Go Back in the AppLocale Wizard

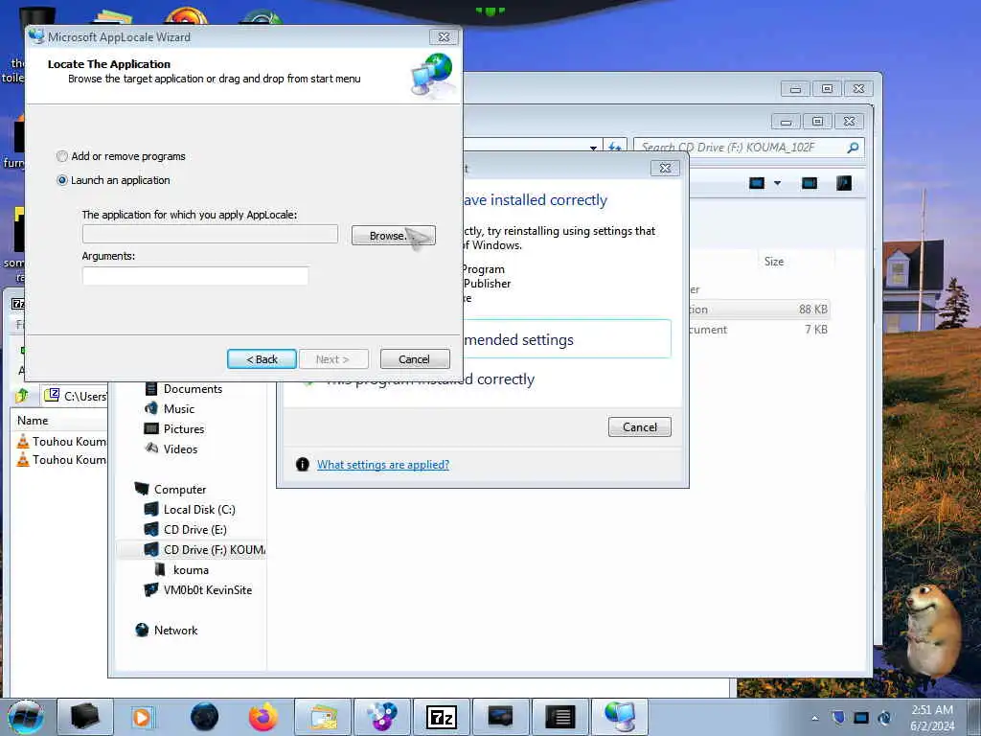pos(262,359)
